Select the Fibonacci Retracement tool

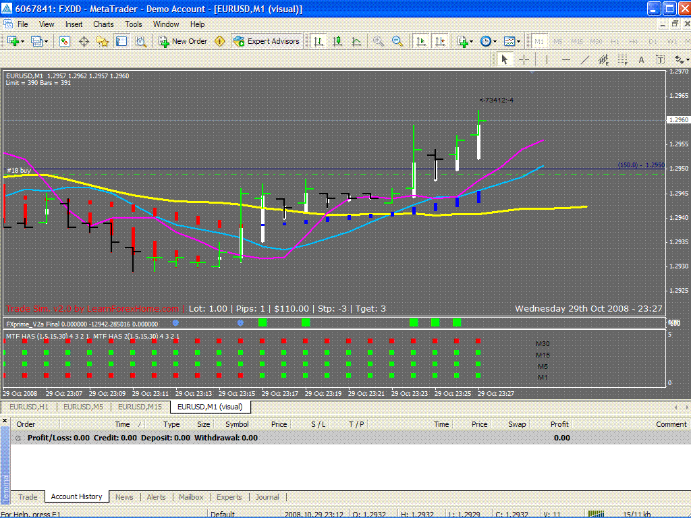pyautogui.click(x=622, y=59)
